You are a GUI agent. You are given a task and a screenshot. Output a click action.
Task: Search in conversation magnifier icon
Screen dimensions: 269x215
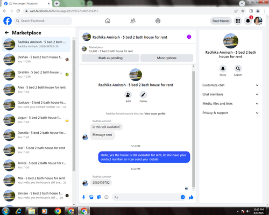pos(238,68)
